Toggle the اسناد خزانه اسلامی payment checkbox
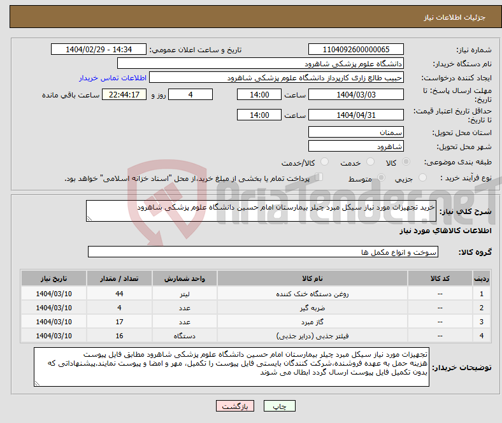 pyautogui.click(x=319, y=176)
